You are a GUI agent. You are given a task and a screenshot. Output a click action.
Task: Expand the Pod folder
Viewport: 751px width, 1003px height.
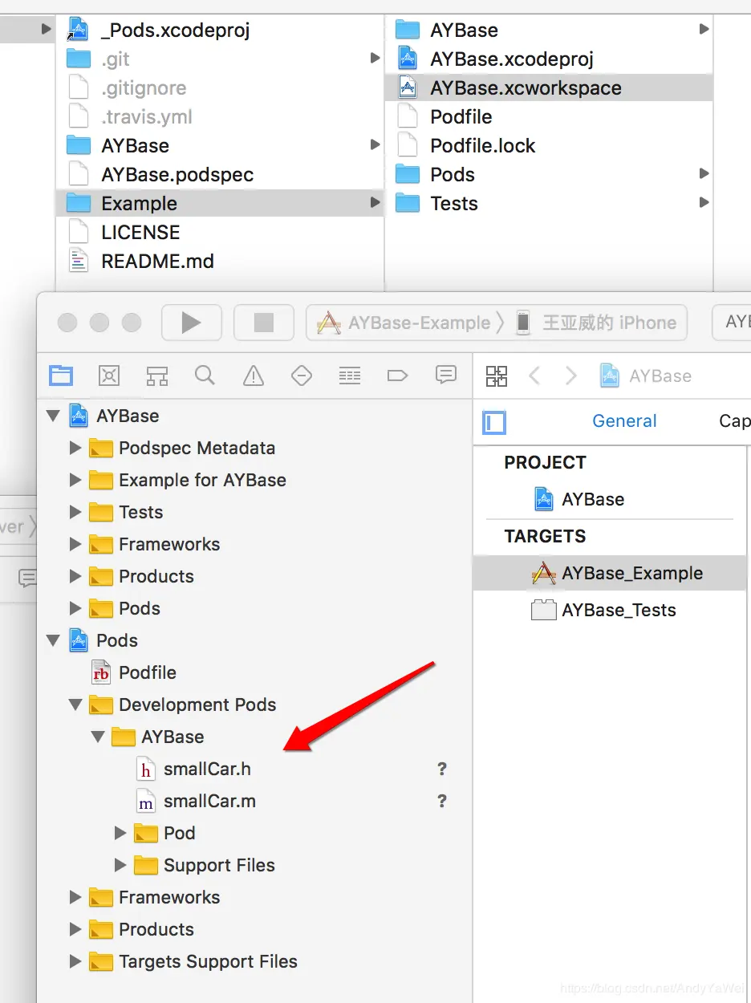pos(120,833)
